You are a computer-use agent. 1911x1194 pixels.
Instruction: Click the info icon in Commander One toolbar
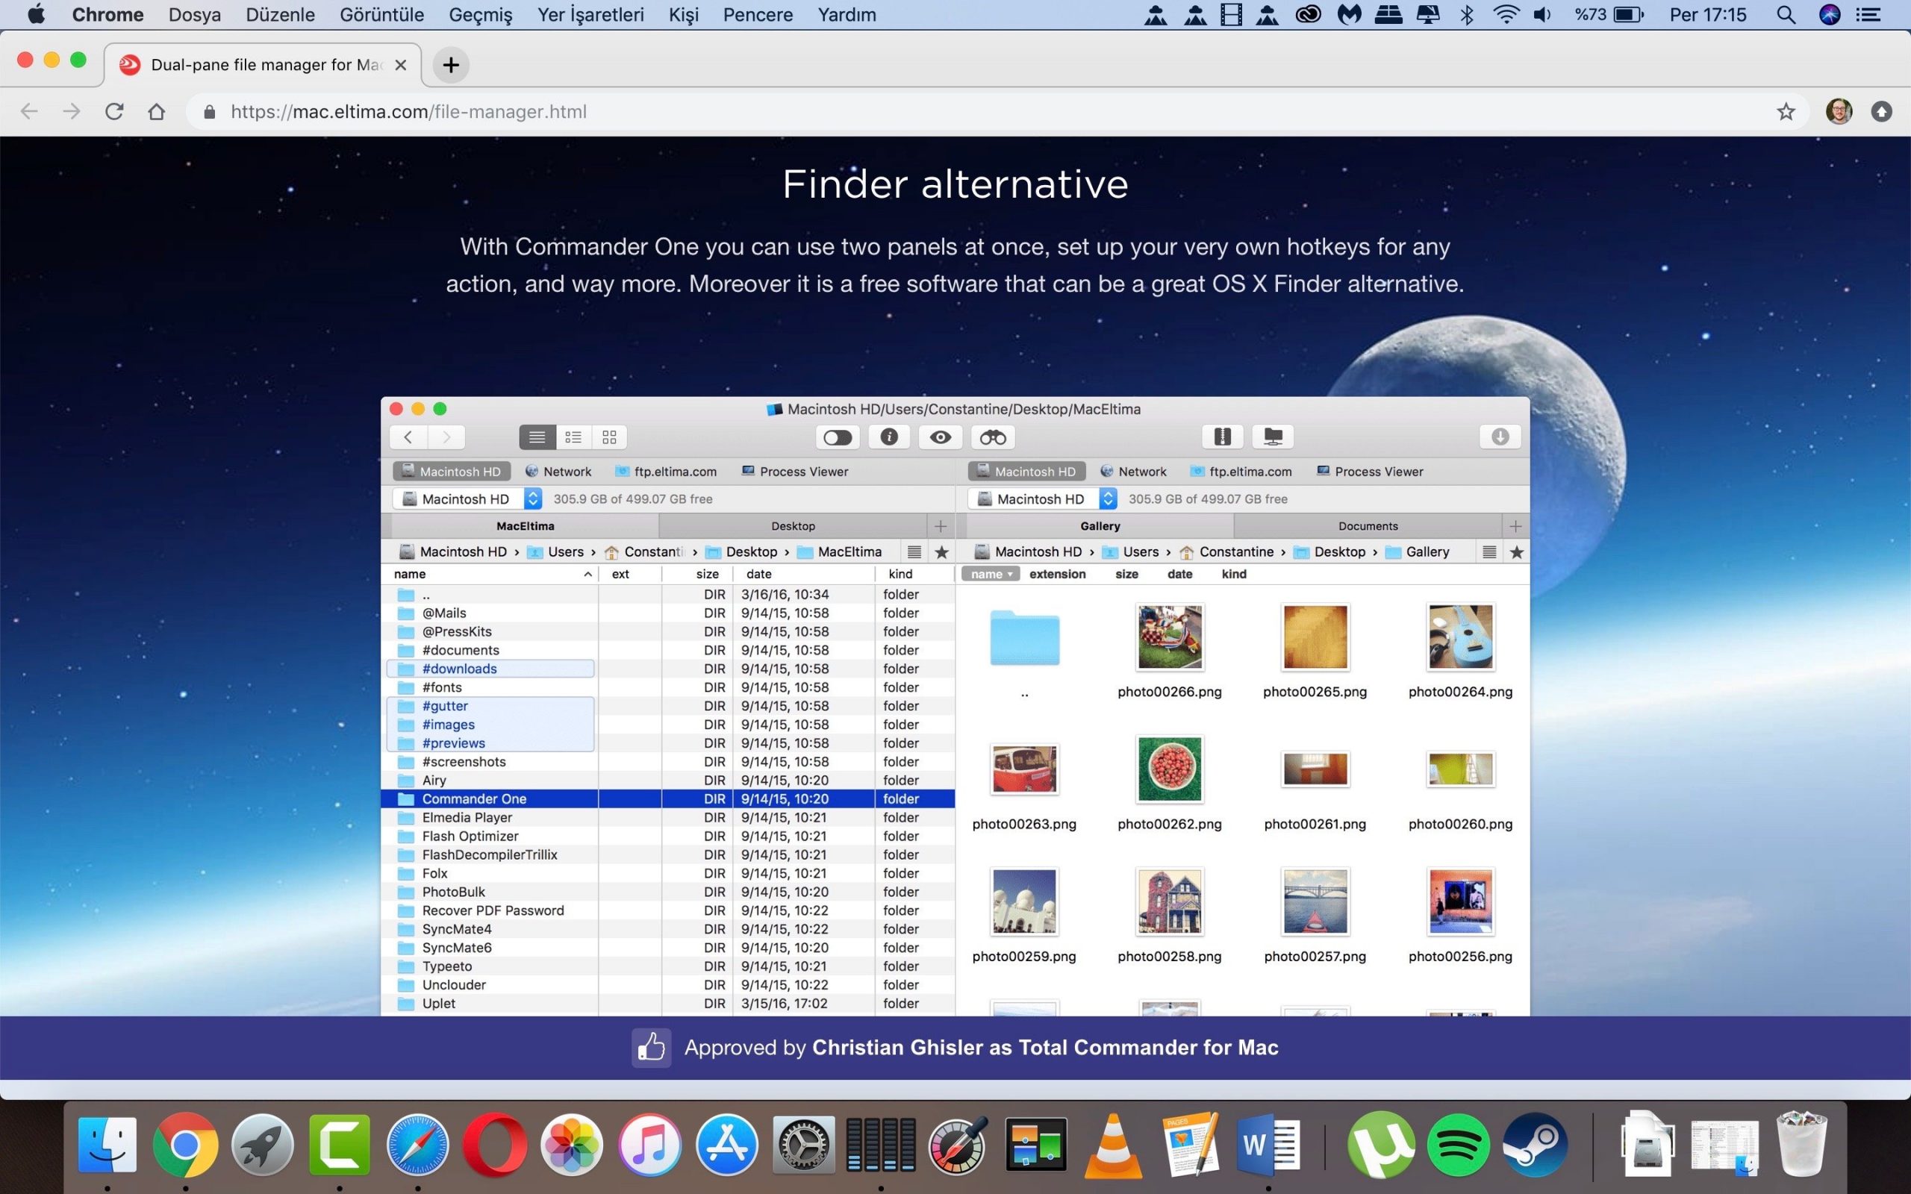(x=888, y=437)
